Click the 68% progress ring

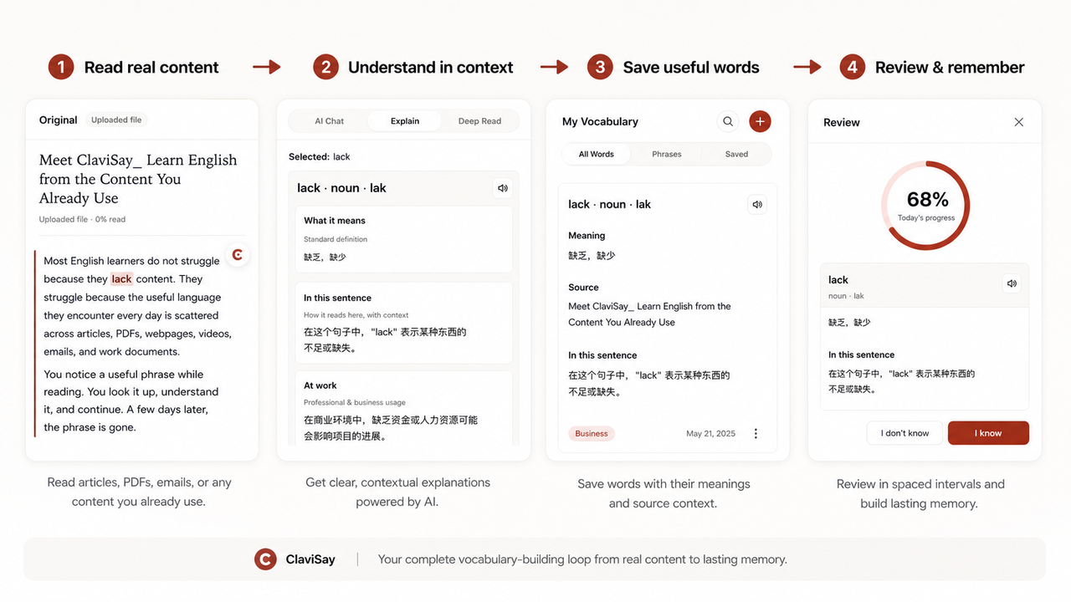[925, 206]
